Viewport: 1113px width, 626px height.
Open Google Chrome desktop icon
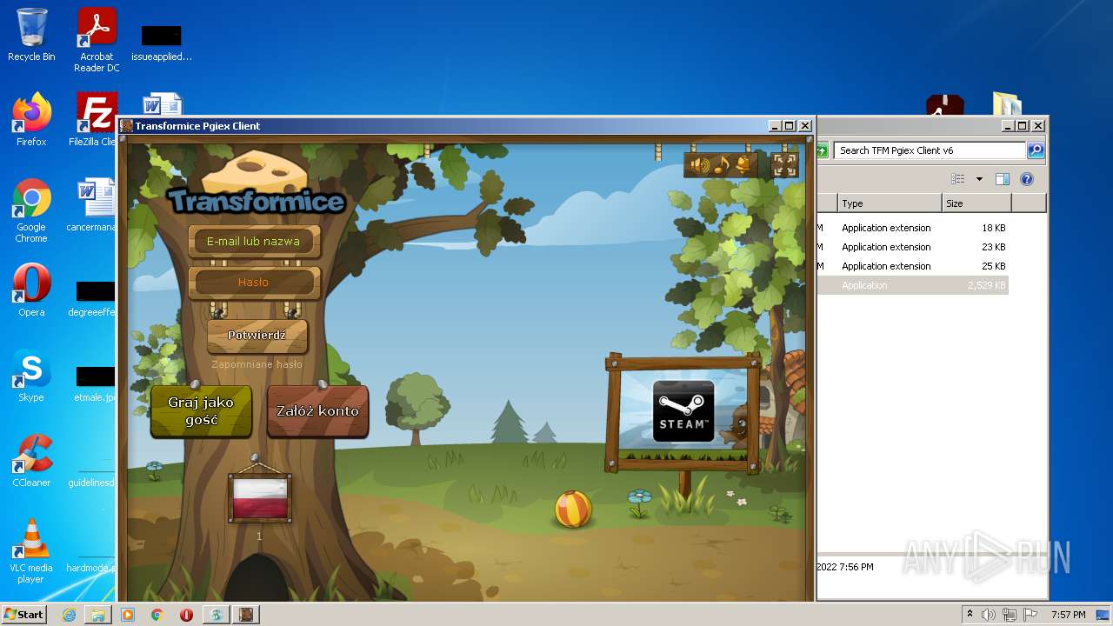tap(31, 210)
